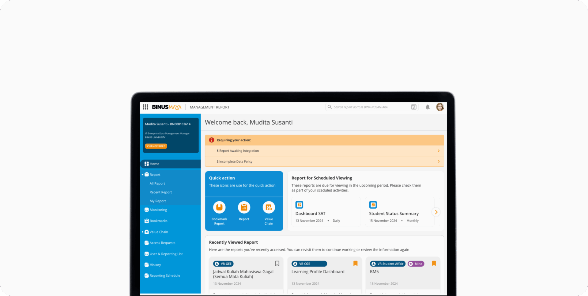This screenshot has height=296, width=588.
Task: Open search filter options icon
Action: (x=413, y=107)
